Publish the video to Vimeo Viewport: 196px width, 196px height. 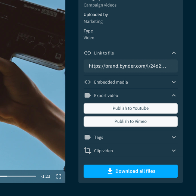(131, 121)
